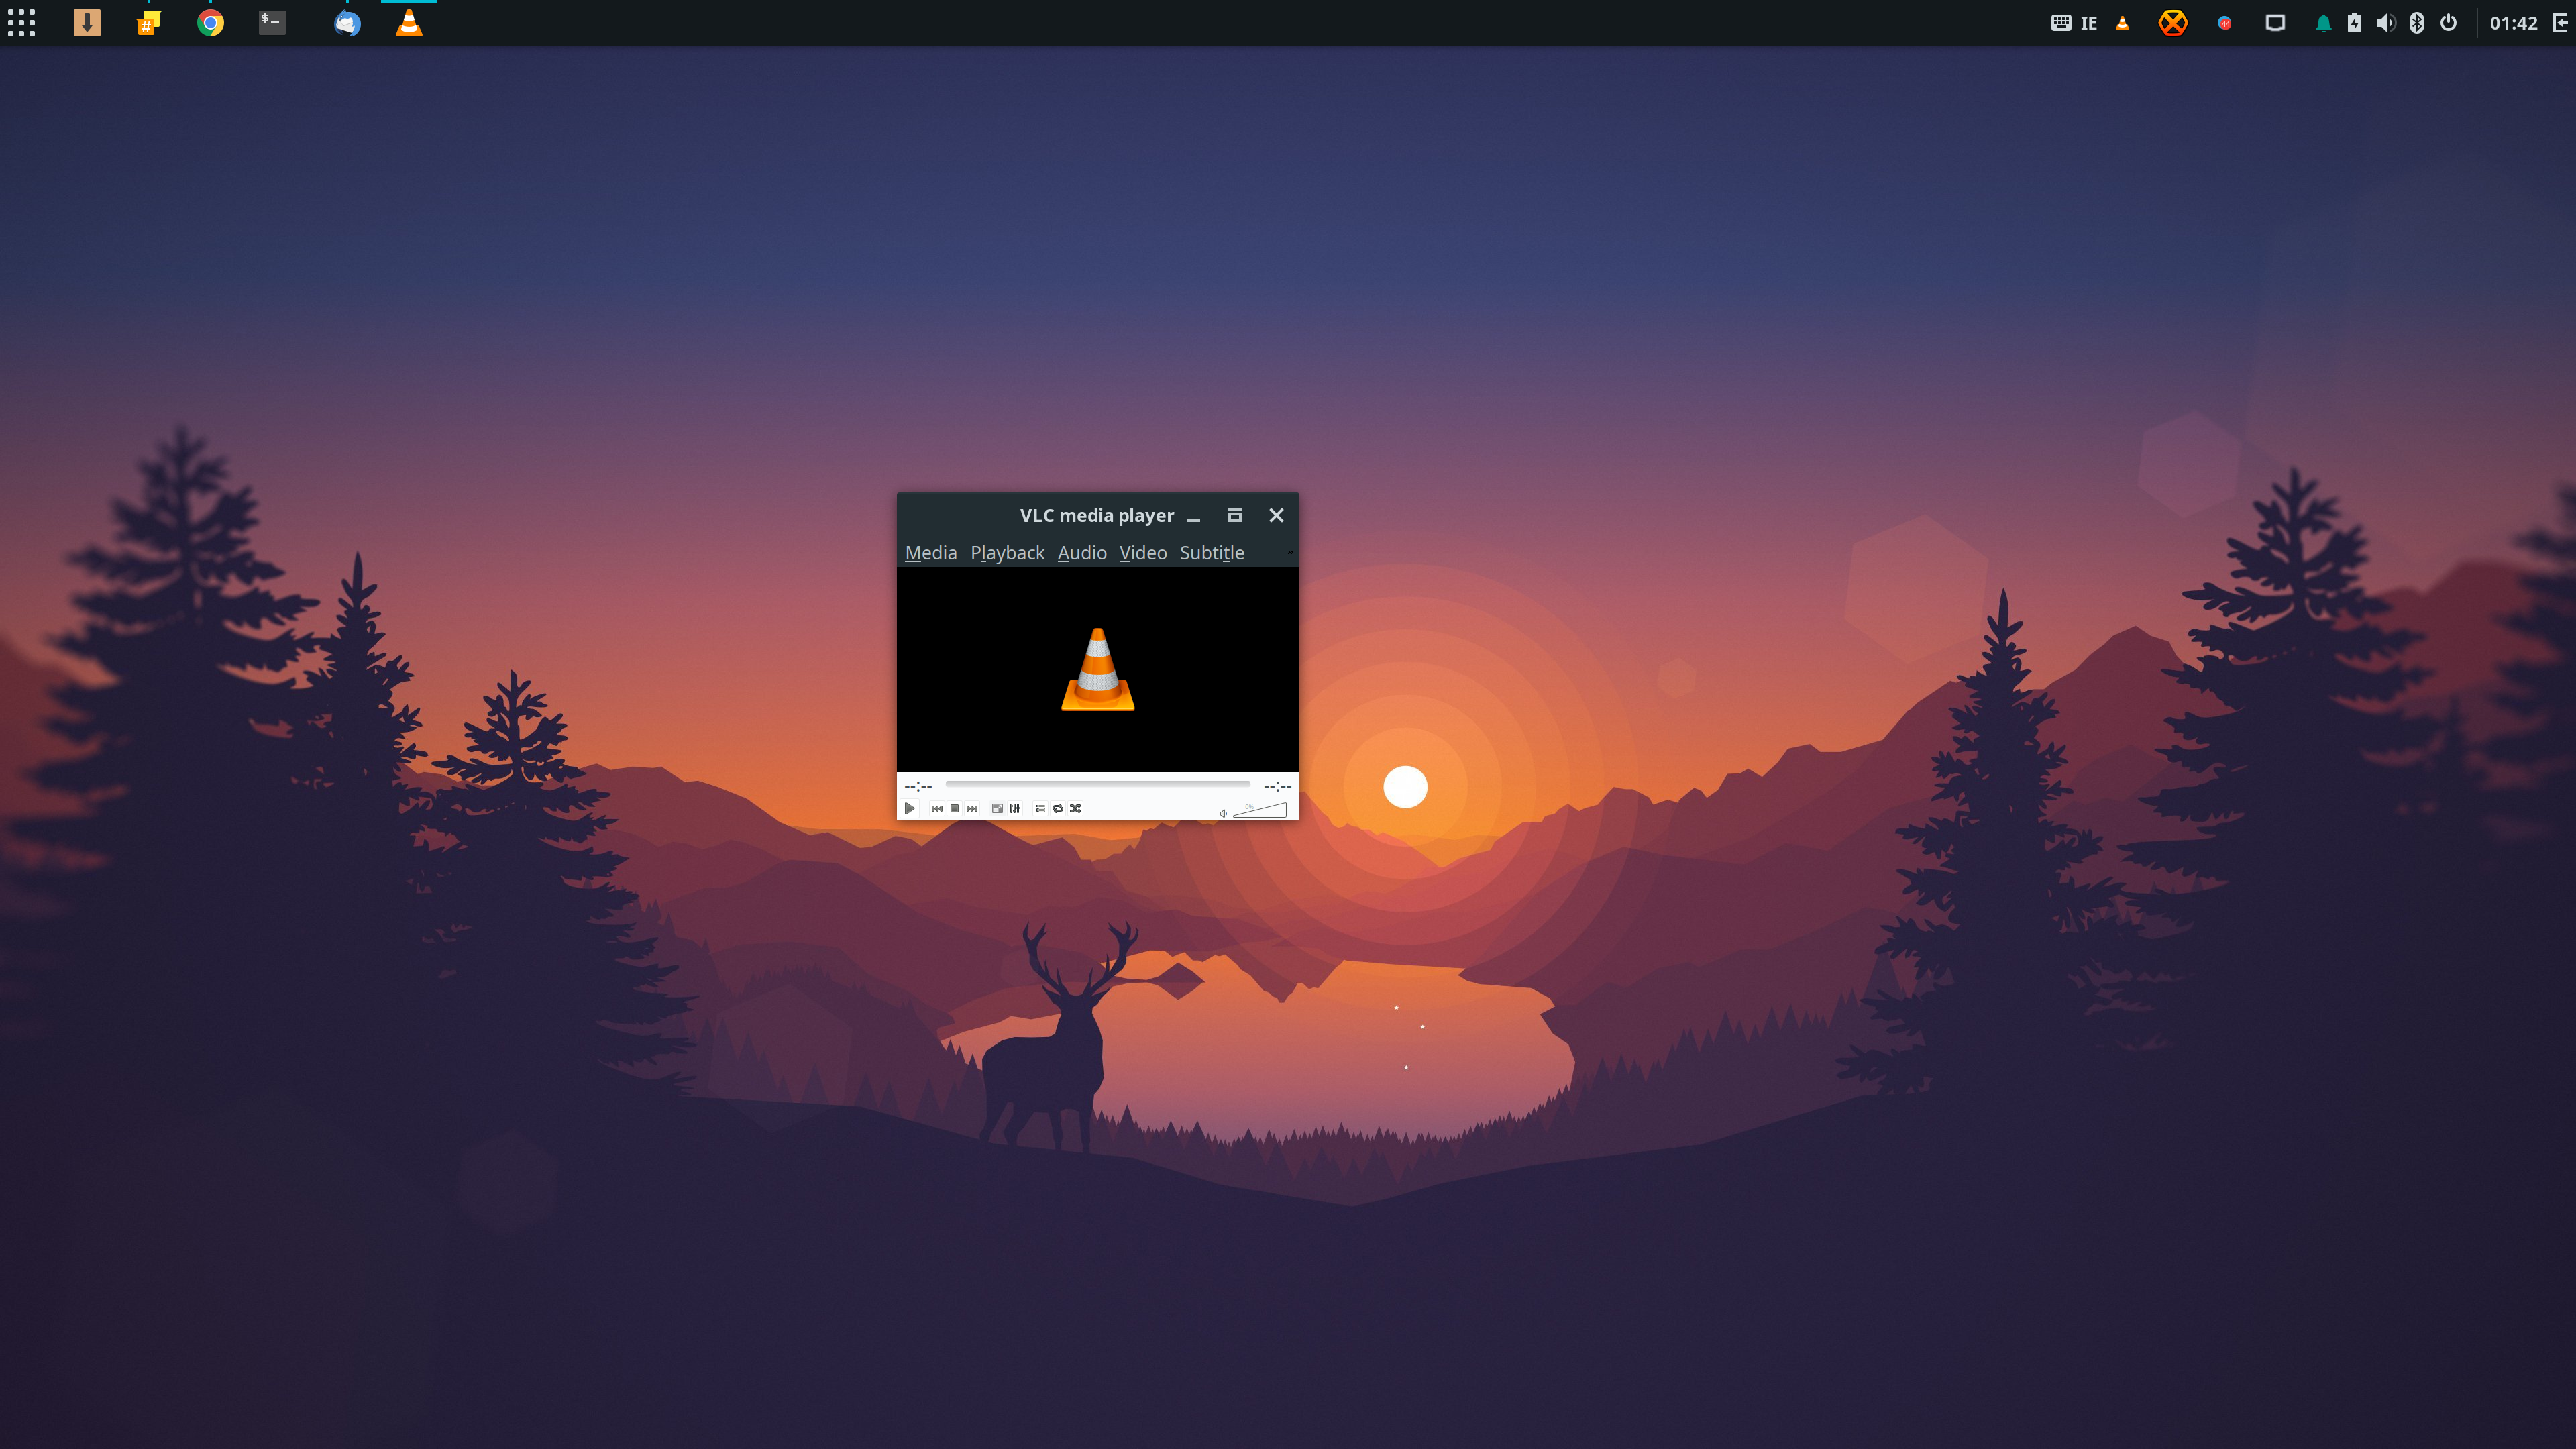Open the Playback menu

pos(1007,553)
